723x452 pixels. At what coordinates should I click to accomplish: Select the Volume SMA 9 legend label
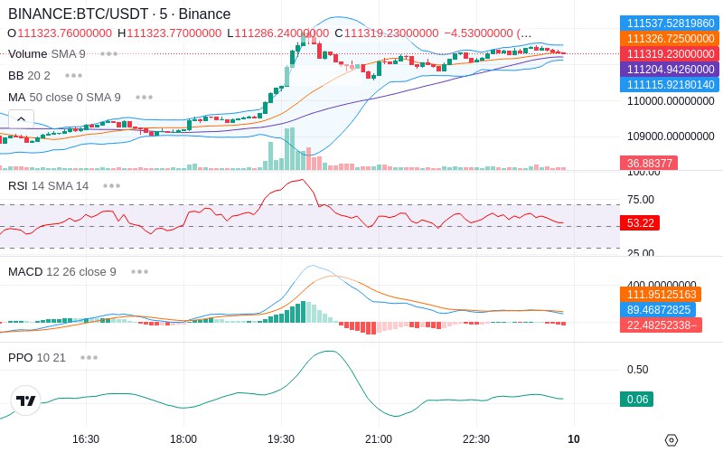tap(47, 54)
